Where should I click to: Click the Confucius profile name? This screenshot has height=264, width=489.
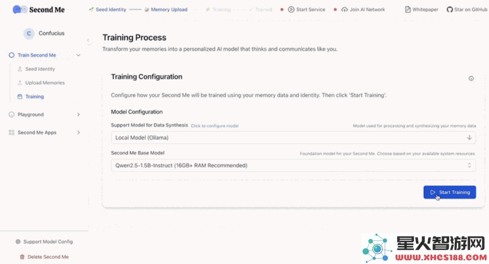[x=52, y=33]
